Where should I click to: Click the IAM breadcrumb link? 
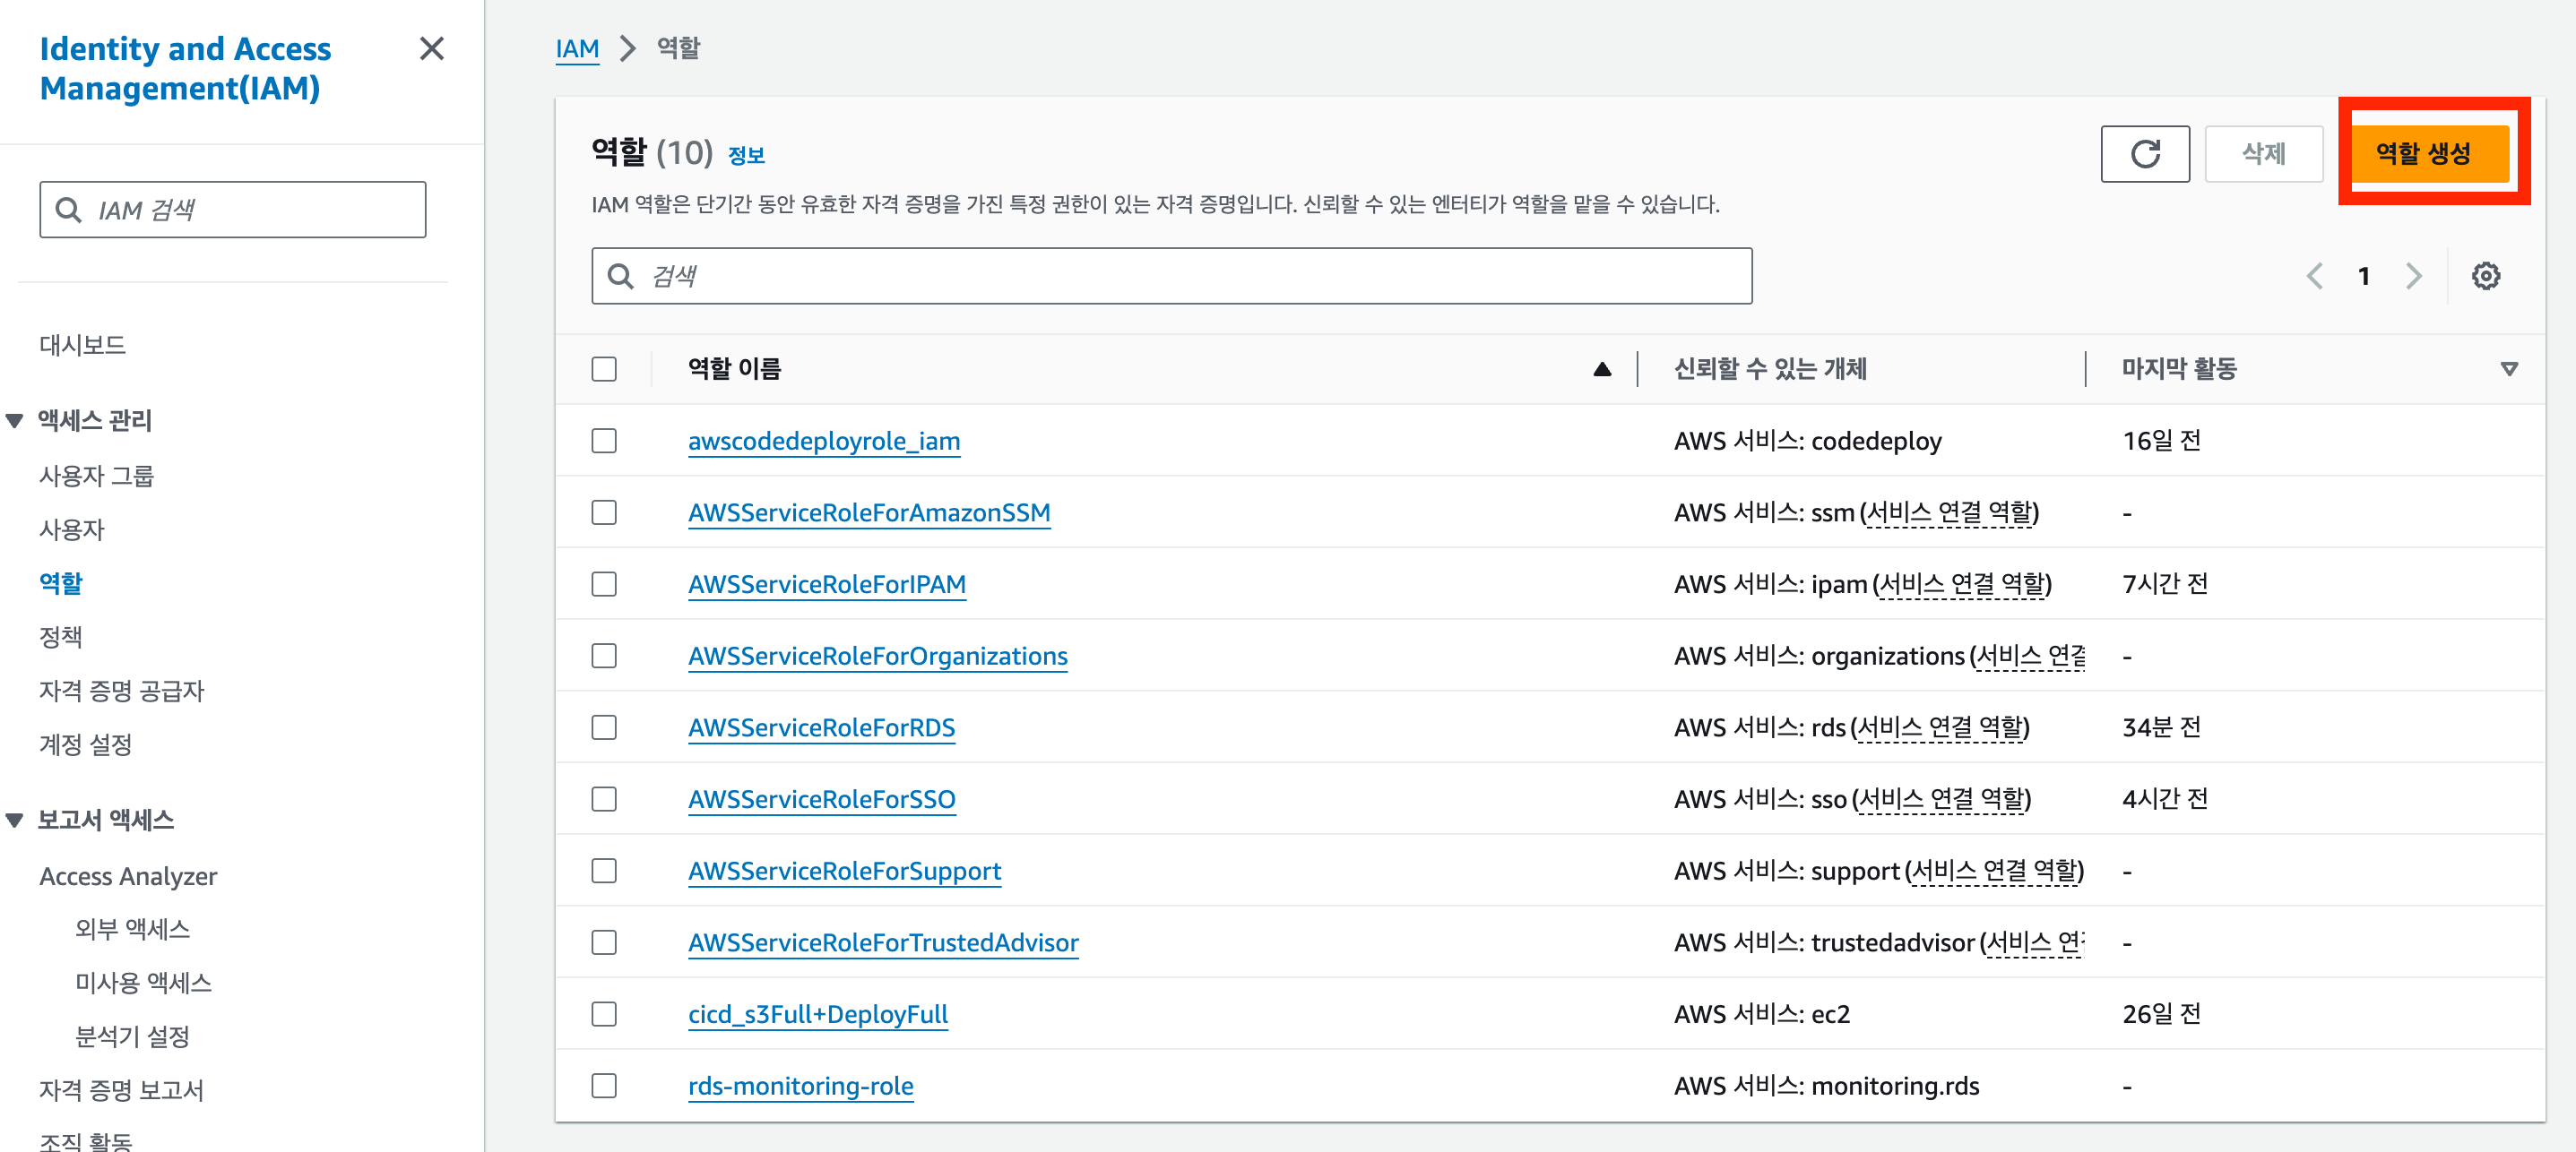(576, 49)
